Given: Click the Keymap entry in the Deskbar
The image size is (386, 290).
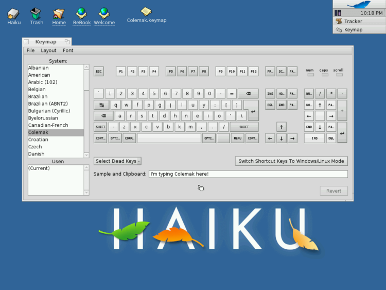Looking at the screenshot, I should pyautogui.click(x=359, y=29).
